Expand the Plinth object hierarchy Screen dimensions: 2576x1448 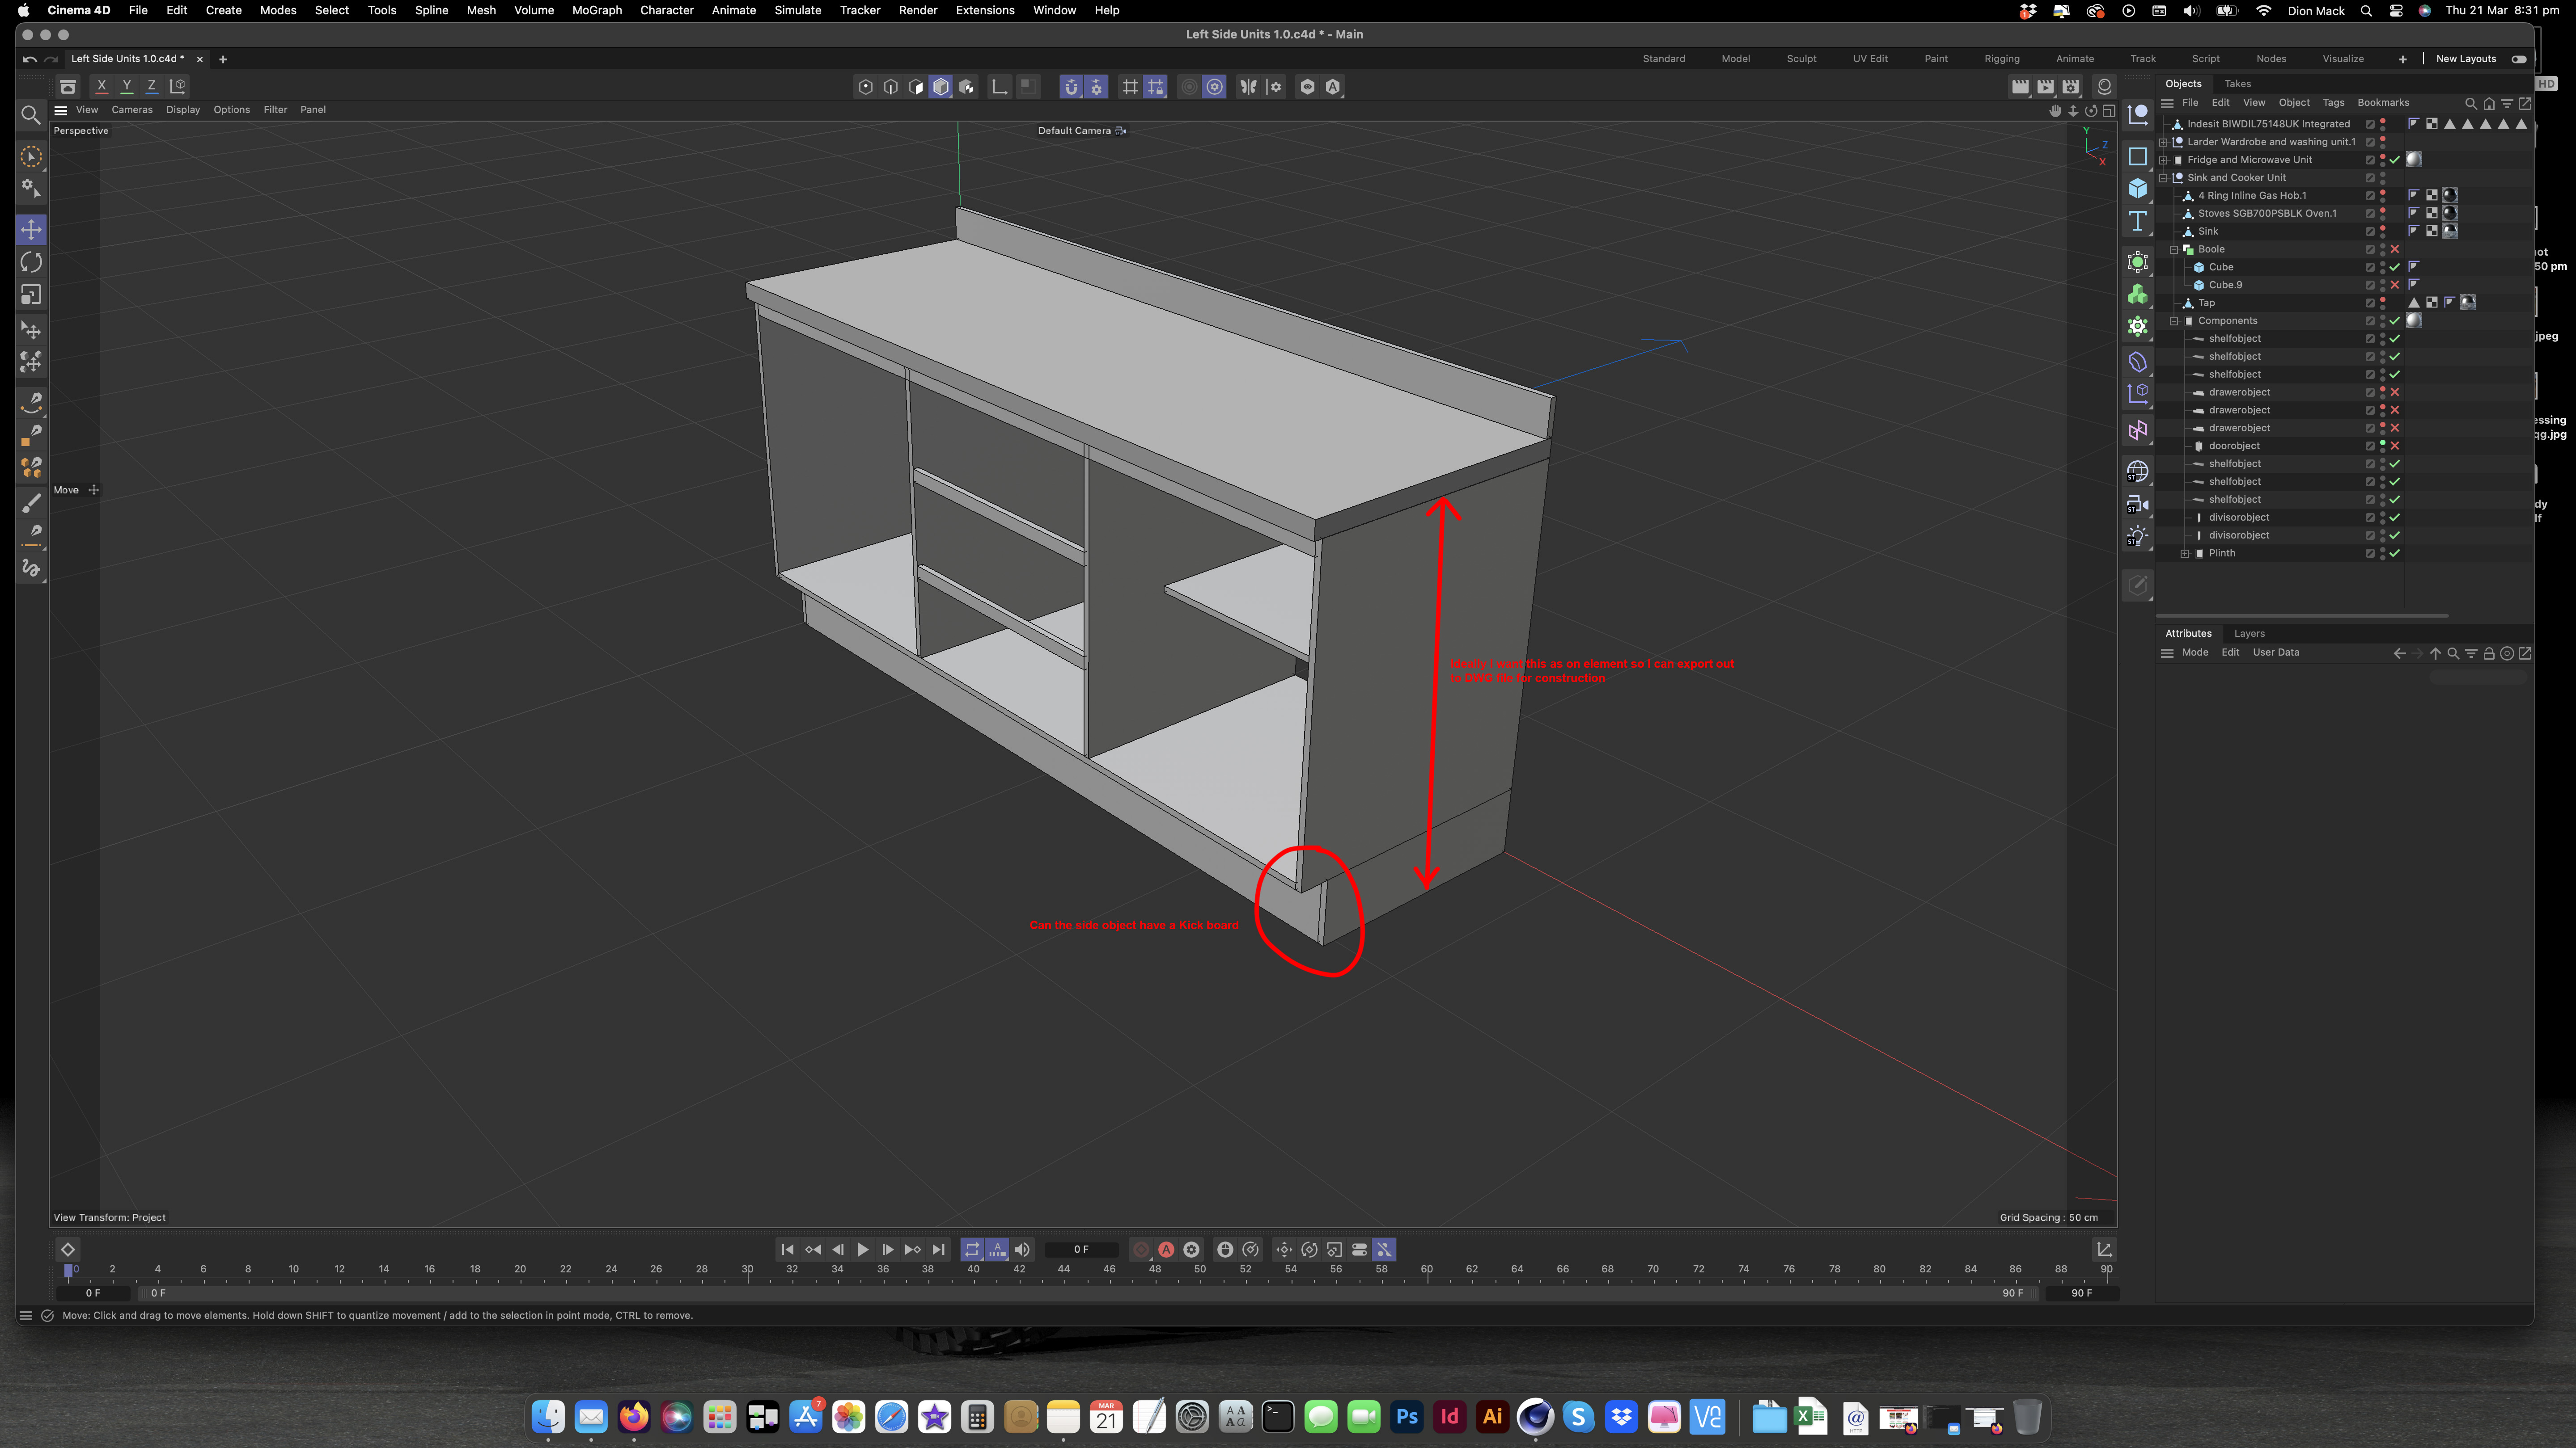tap(2185, 553)
